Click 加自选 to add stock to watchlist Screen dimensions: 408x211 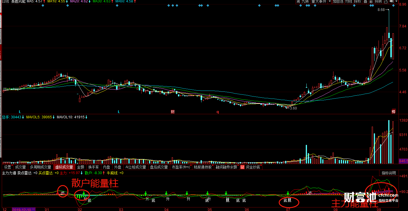click(338, 1)
